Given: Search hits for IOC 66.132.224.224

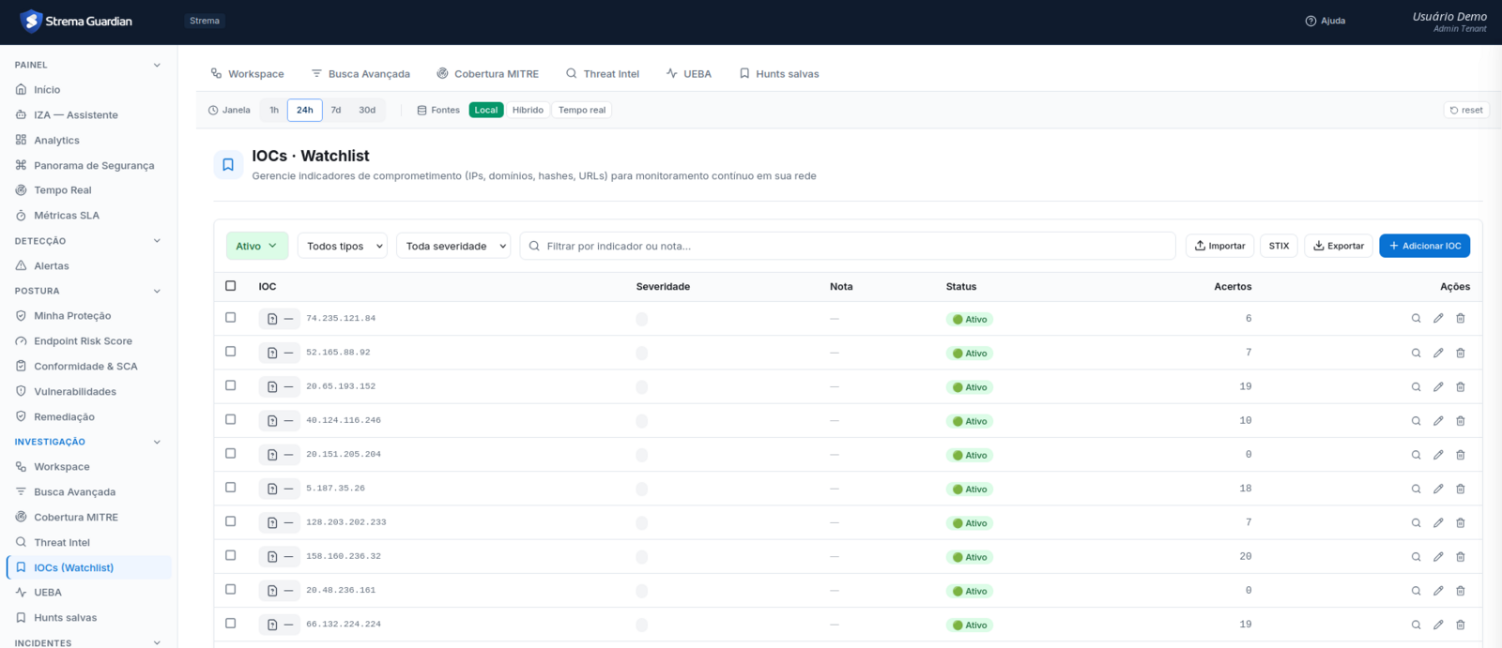Looking at the screenshot, I should click(1416, 625).
